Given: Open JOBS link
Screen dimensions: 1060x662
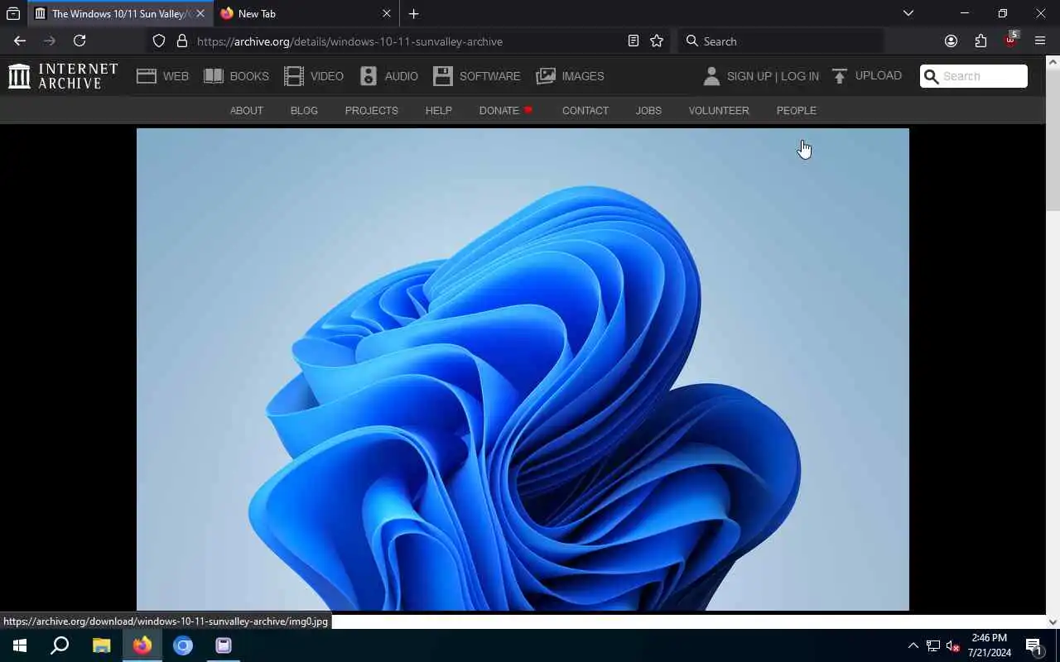Looking at the screenshot, I should tap(648, 110).
